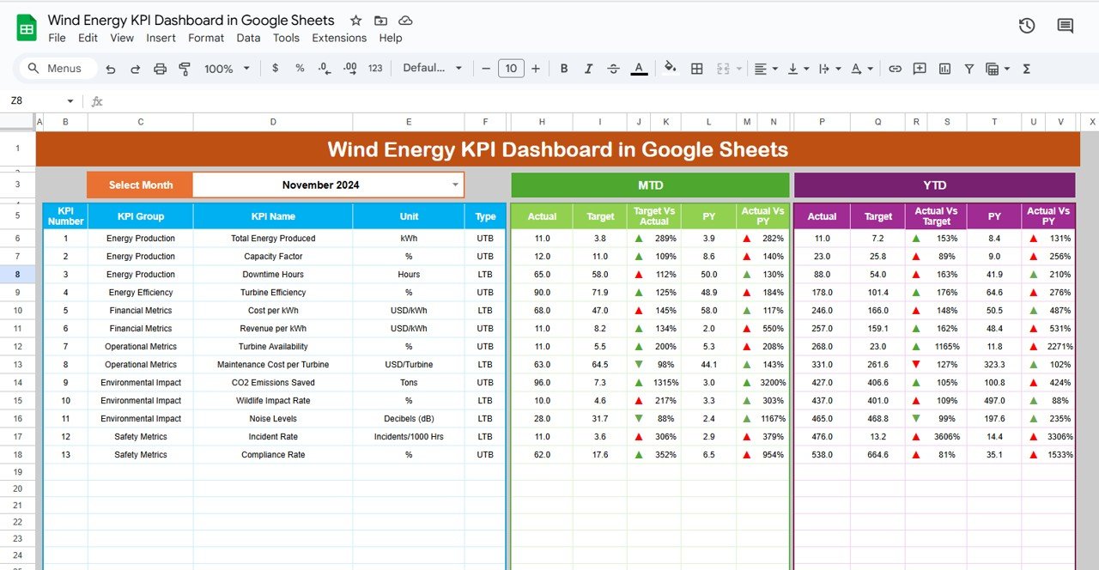The image size is (1099, 570).
Task: Open the Tools menu
Action: pos(286,38)
